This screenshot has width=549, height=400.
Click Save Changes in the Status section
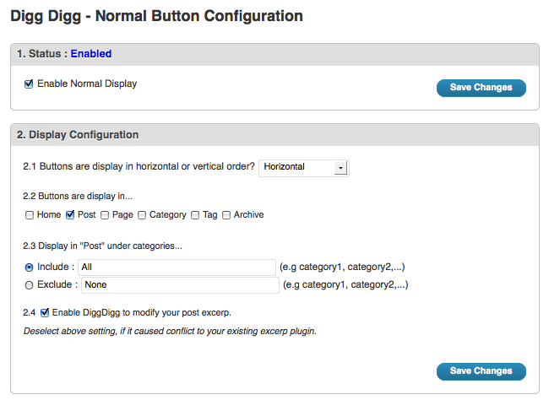coord(481,88)
